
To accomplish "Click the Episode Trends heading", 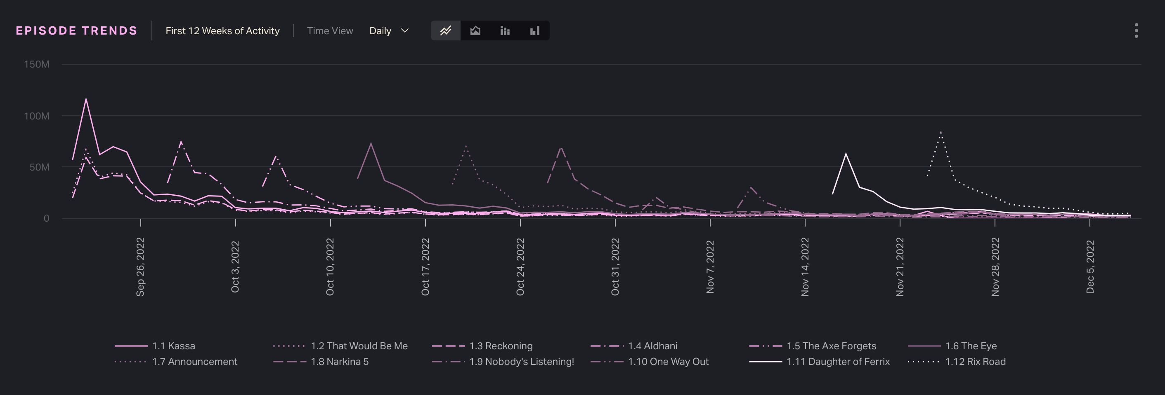I will pyautogui.click(x=76, y=31).
